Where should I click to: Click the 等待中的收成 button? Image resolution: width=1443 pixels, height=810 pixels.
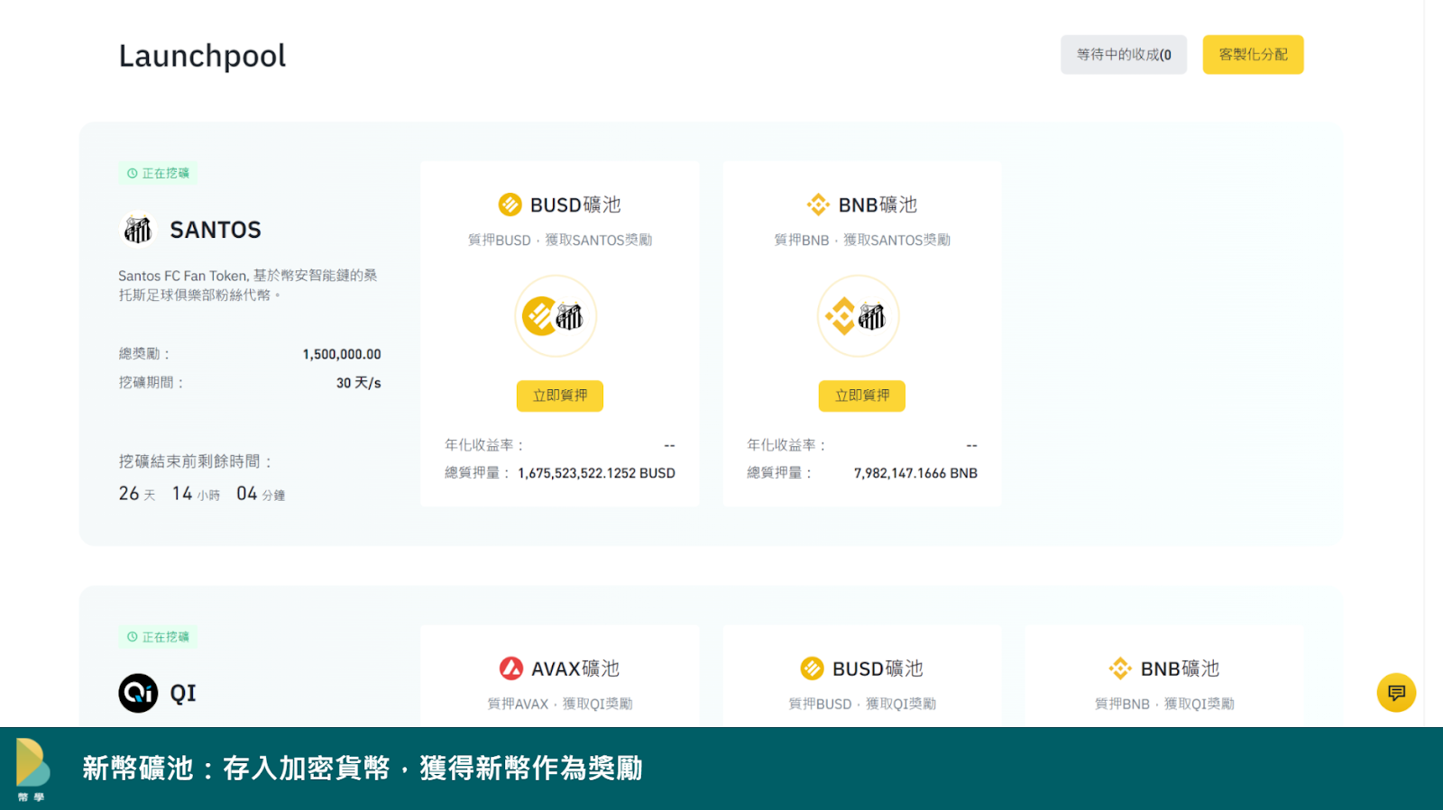click(1124, 55)
